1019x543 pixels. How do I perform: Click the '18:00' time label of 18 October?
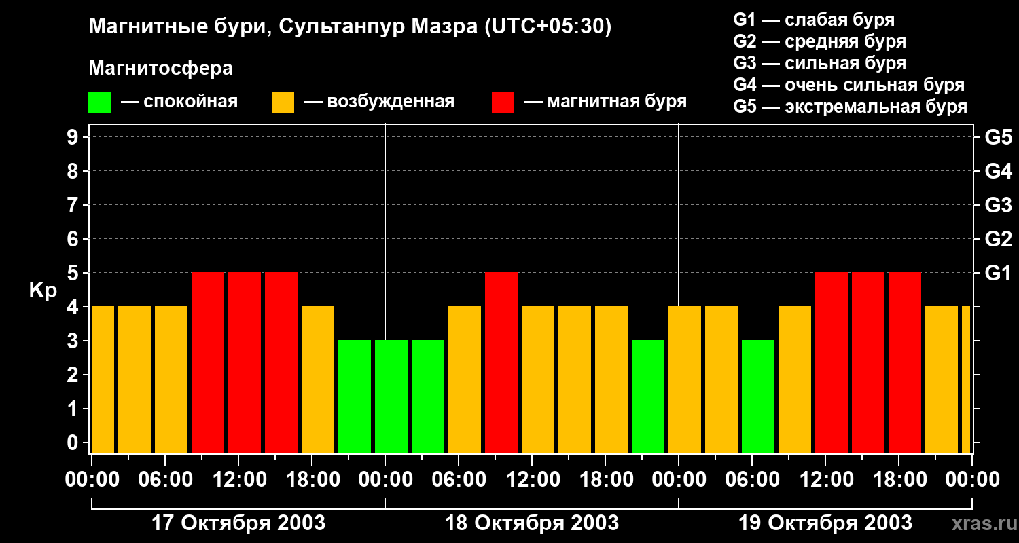(605, 480)
